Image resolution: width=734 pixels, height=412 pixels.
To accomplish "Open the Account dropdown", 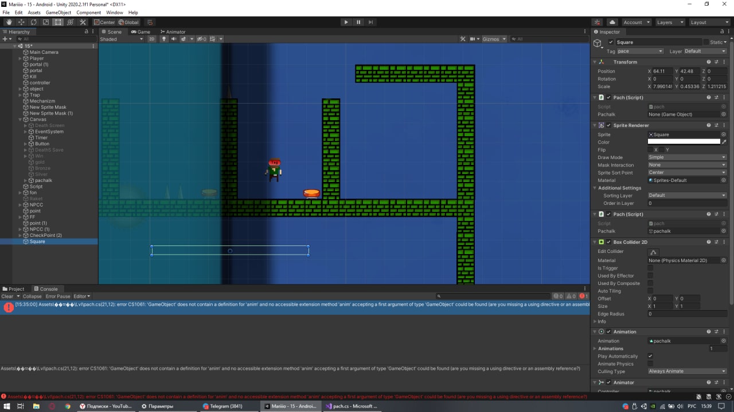I will coord(637,22).
